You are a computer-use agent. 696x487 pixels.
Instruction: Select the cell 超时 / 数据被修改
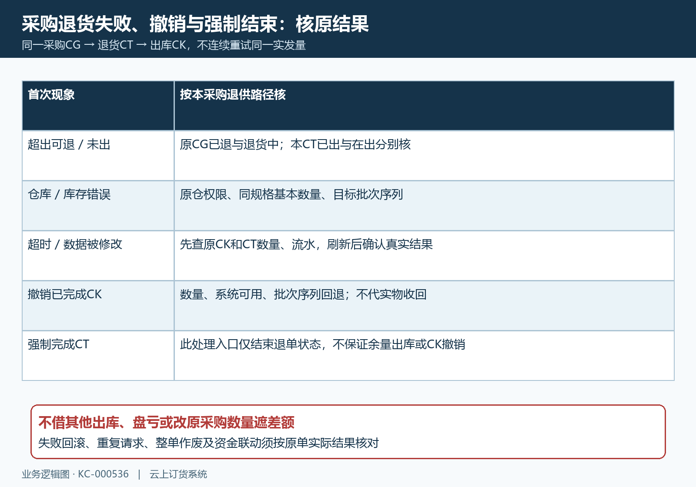[x=98, y=256]
